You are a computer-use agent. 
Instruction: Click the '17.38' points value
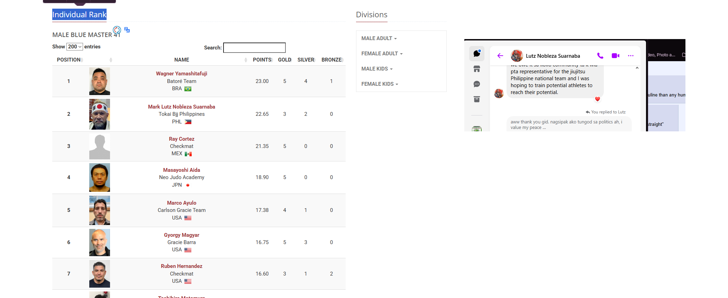point(262,210)
